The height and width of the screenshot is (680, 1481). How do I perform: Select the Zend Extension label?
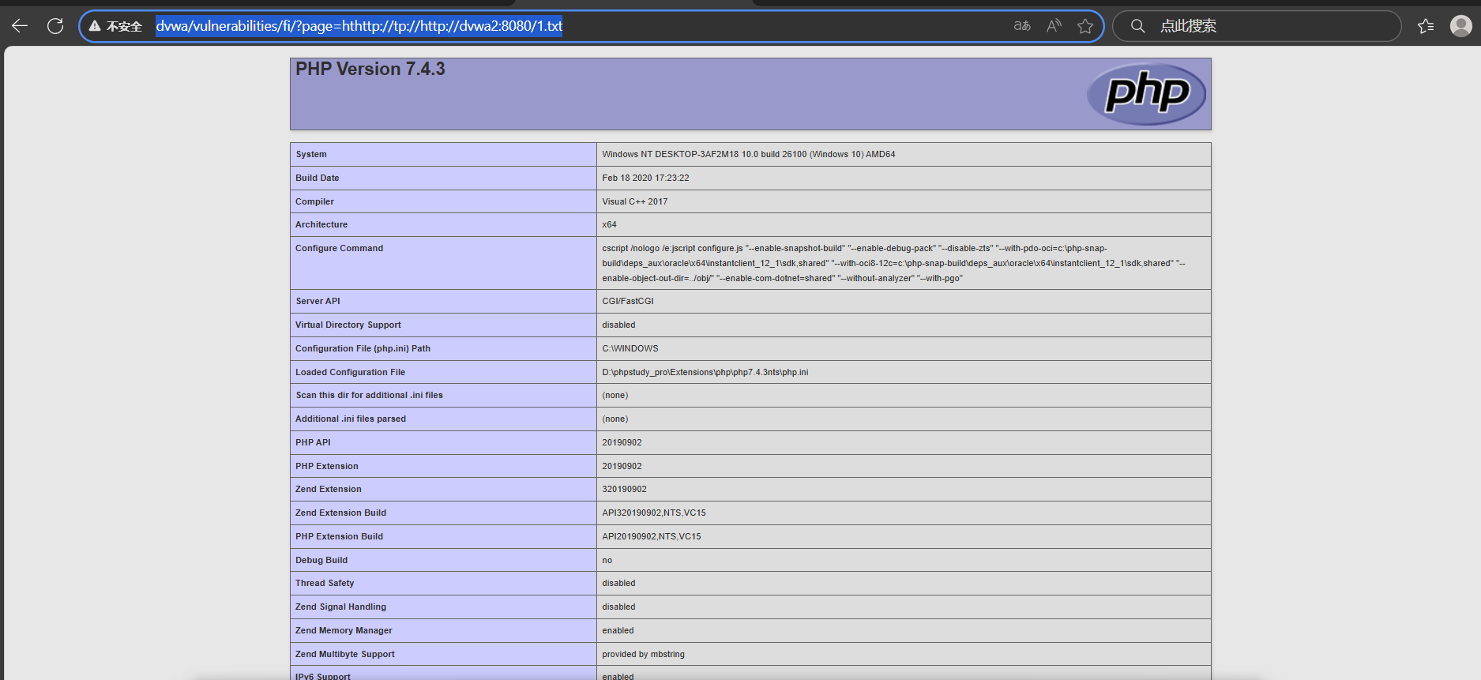pos(329,490)
